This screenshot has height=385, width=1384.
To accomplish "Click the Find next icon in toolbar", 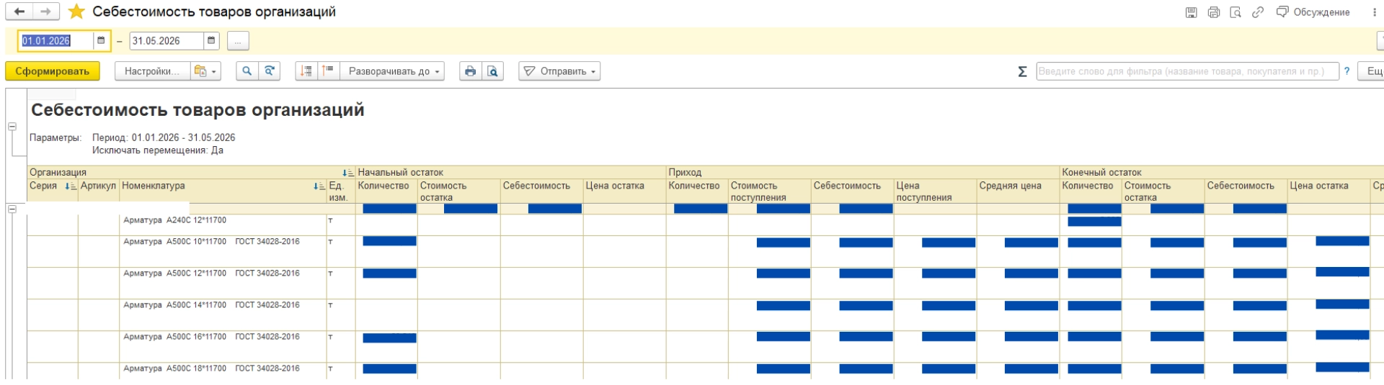I will click(x=270, y=71).
